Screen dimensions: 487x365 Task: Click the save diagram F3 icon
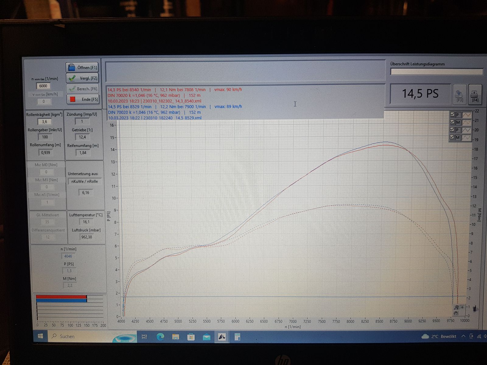(459, 94)
